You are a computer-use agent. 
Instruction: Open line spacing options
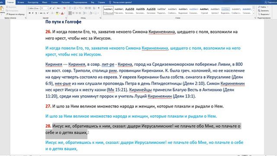click(x=85, y=13)
